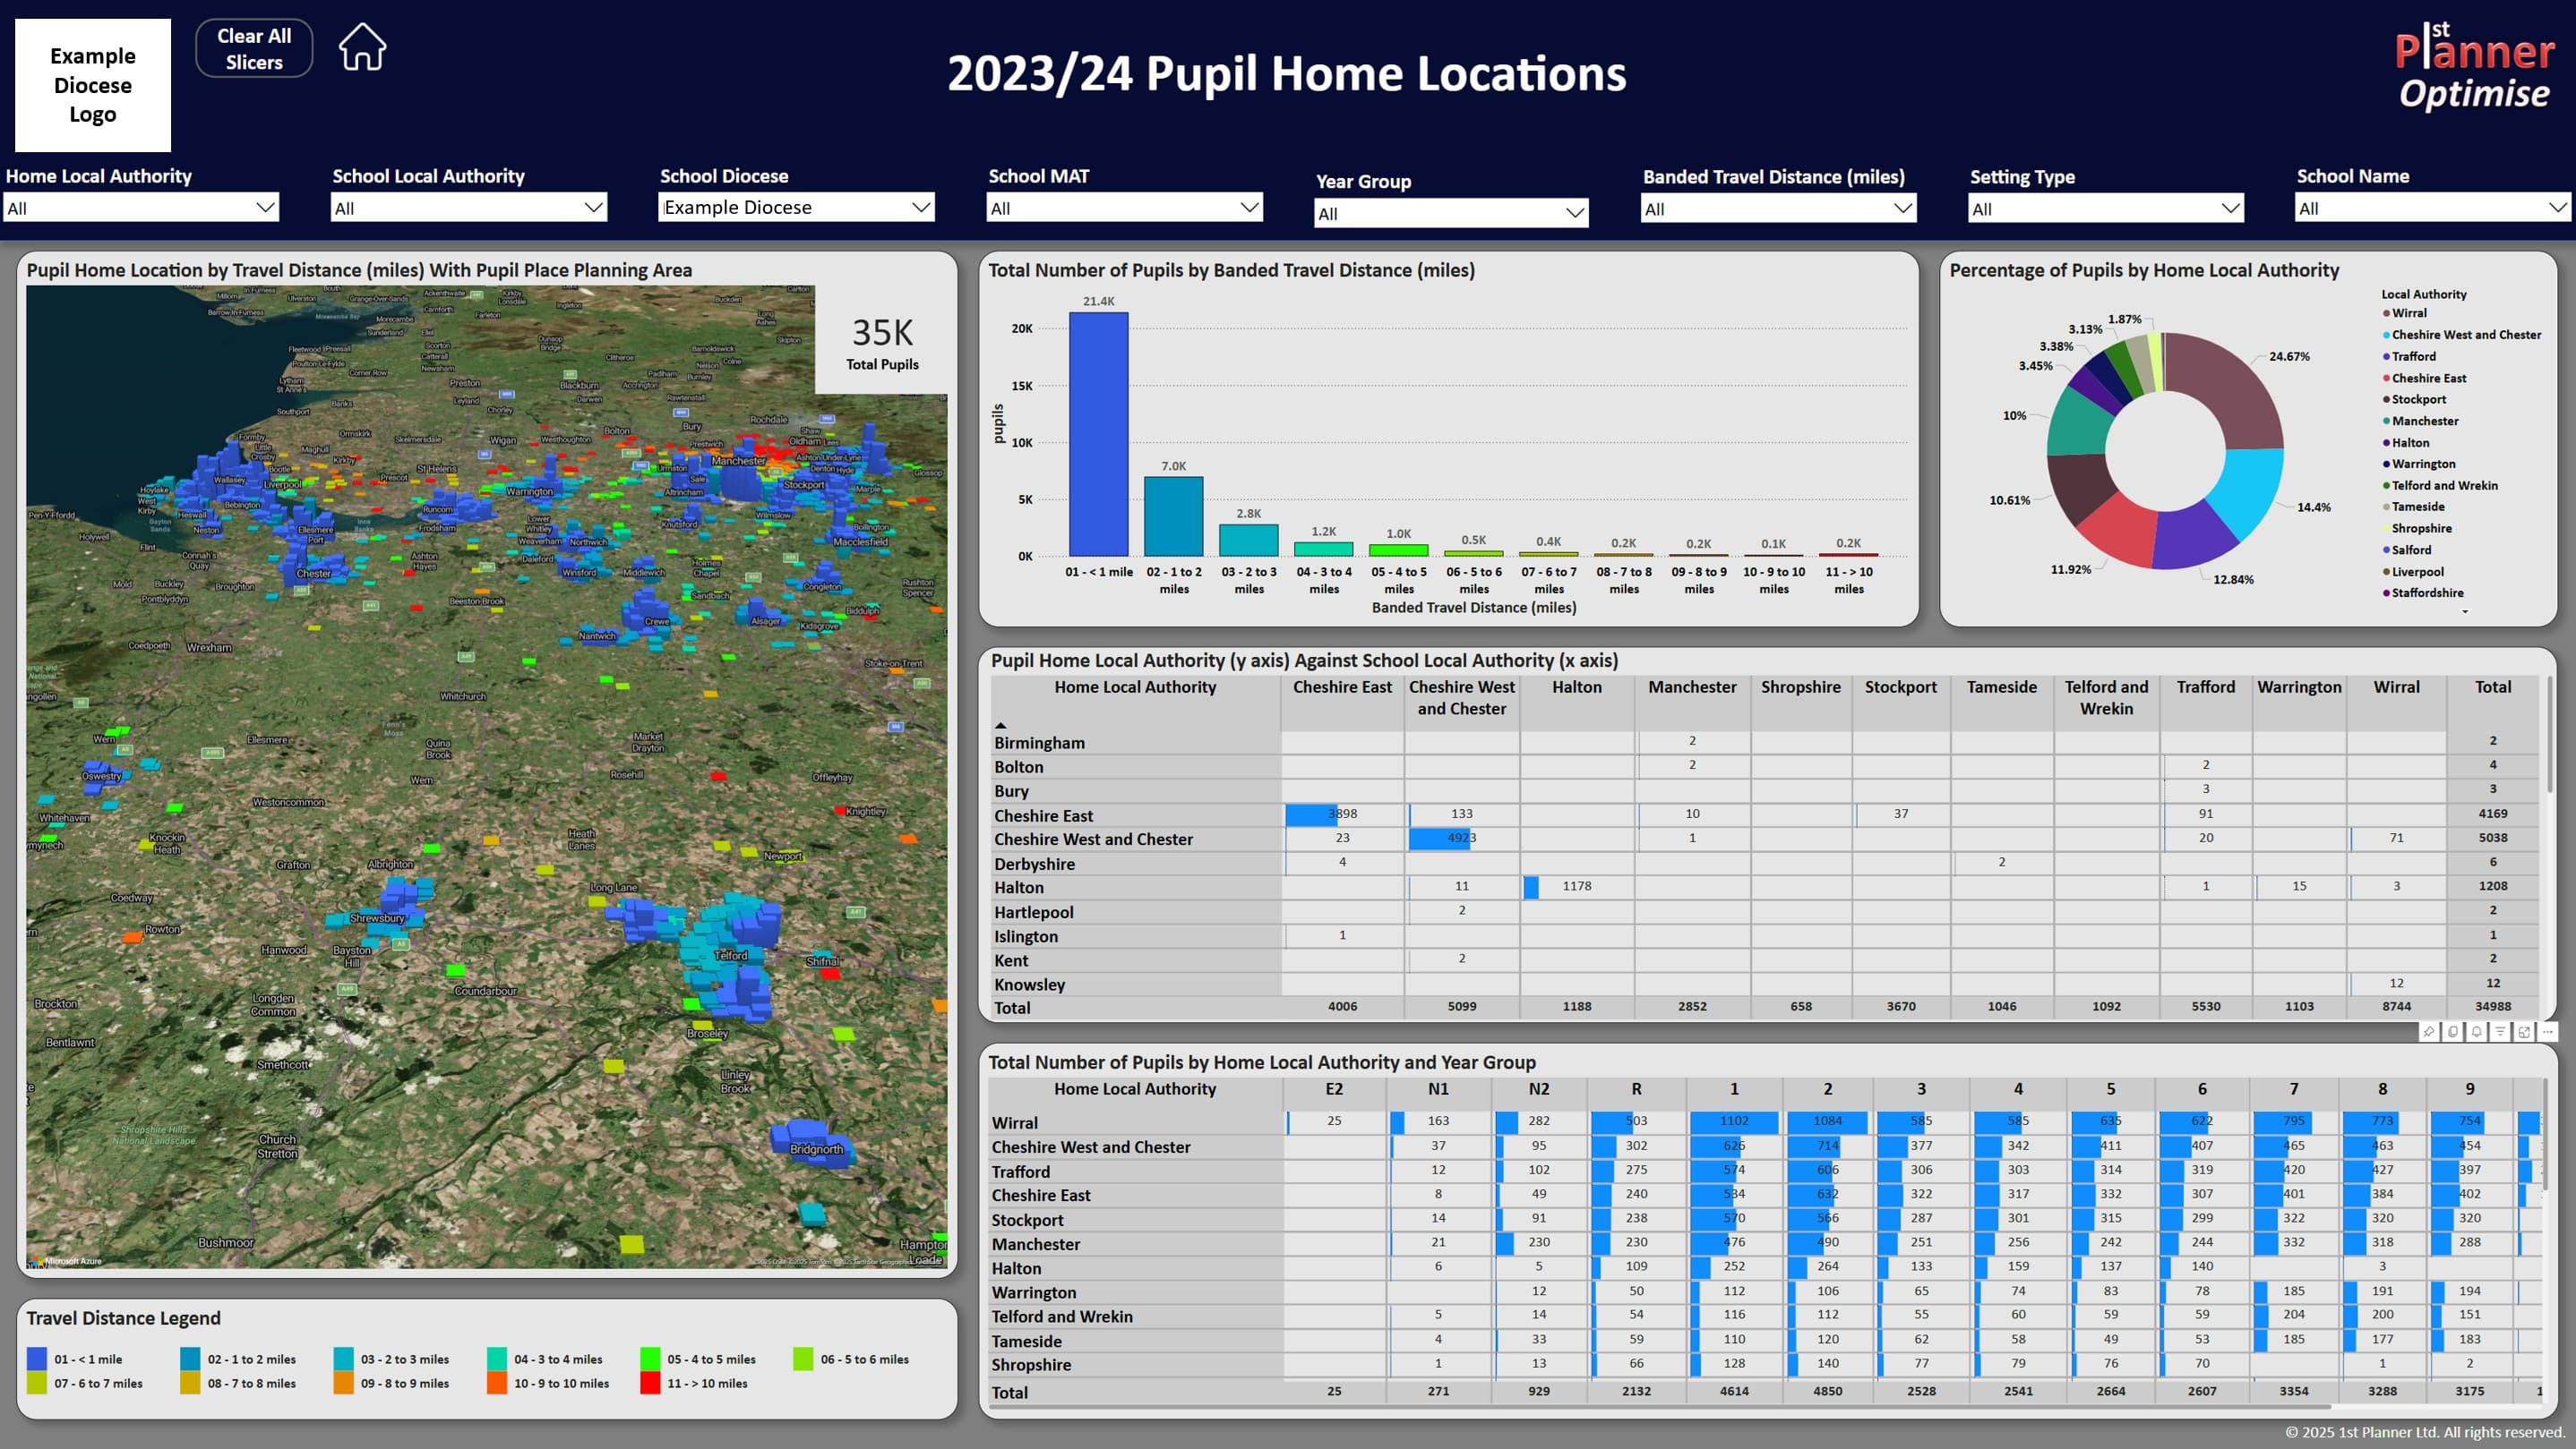Open the filter icon above the matrix
The width and height of the screenshot is (2576, 1449).
point(2501,1034)
